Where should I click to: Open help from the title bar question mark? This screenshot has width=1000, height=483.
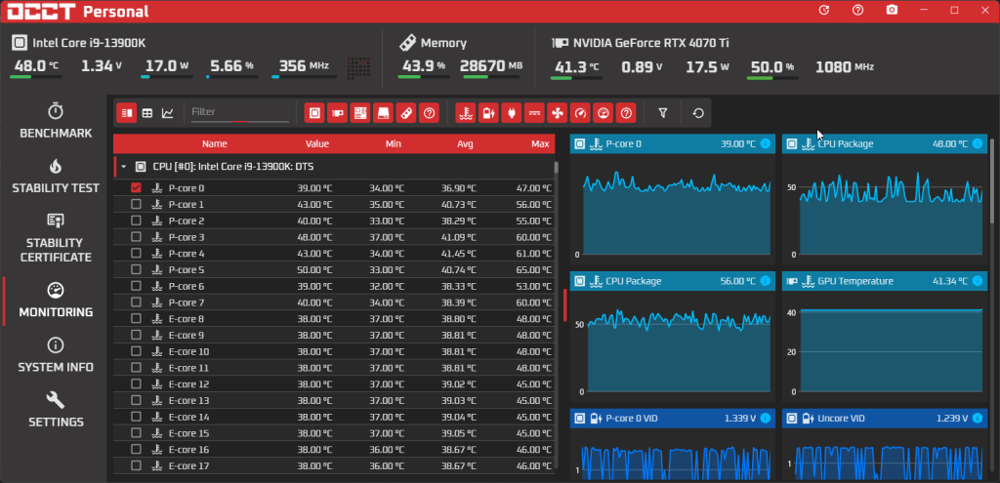tap(857, 10)
